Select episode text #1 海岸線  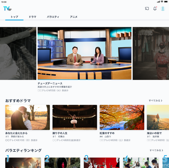(x=153, y=136)
